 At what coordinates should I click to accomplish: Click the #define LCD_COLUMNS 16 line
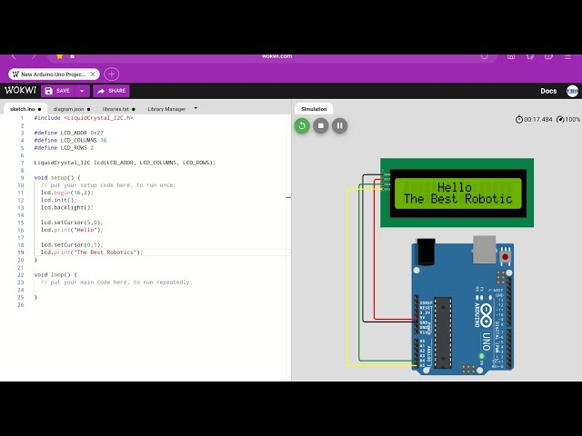pos(70,140)
